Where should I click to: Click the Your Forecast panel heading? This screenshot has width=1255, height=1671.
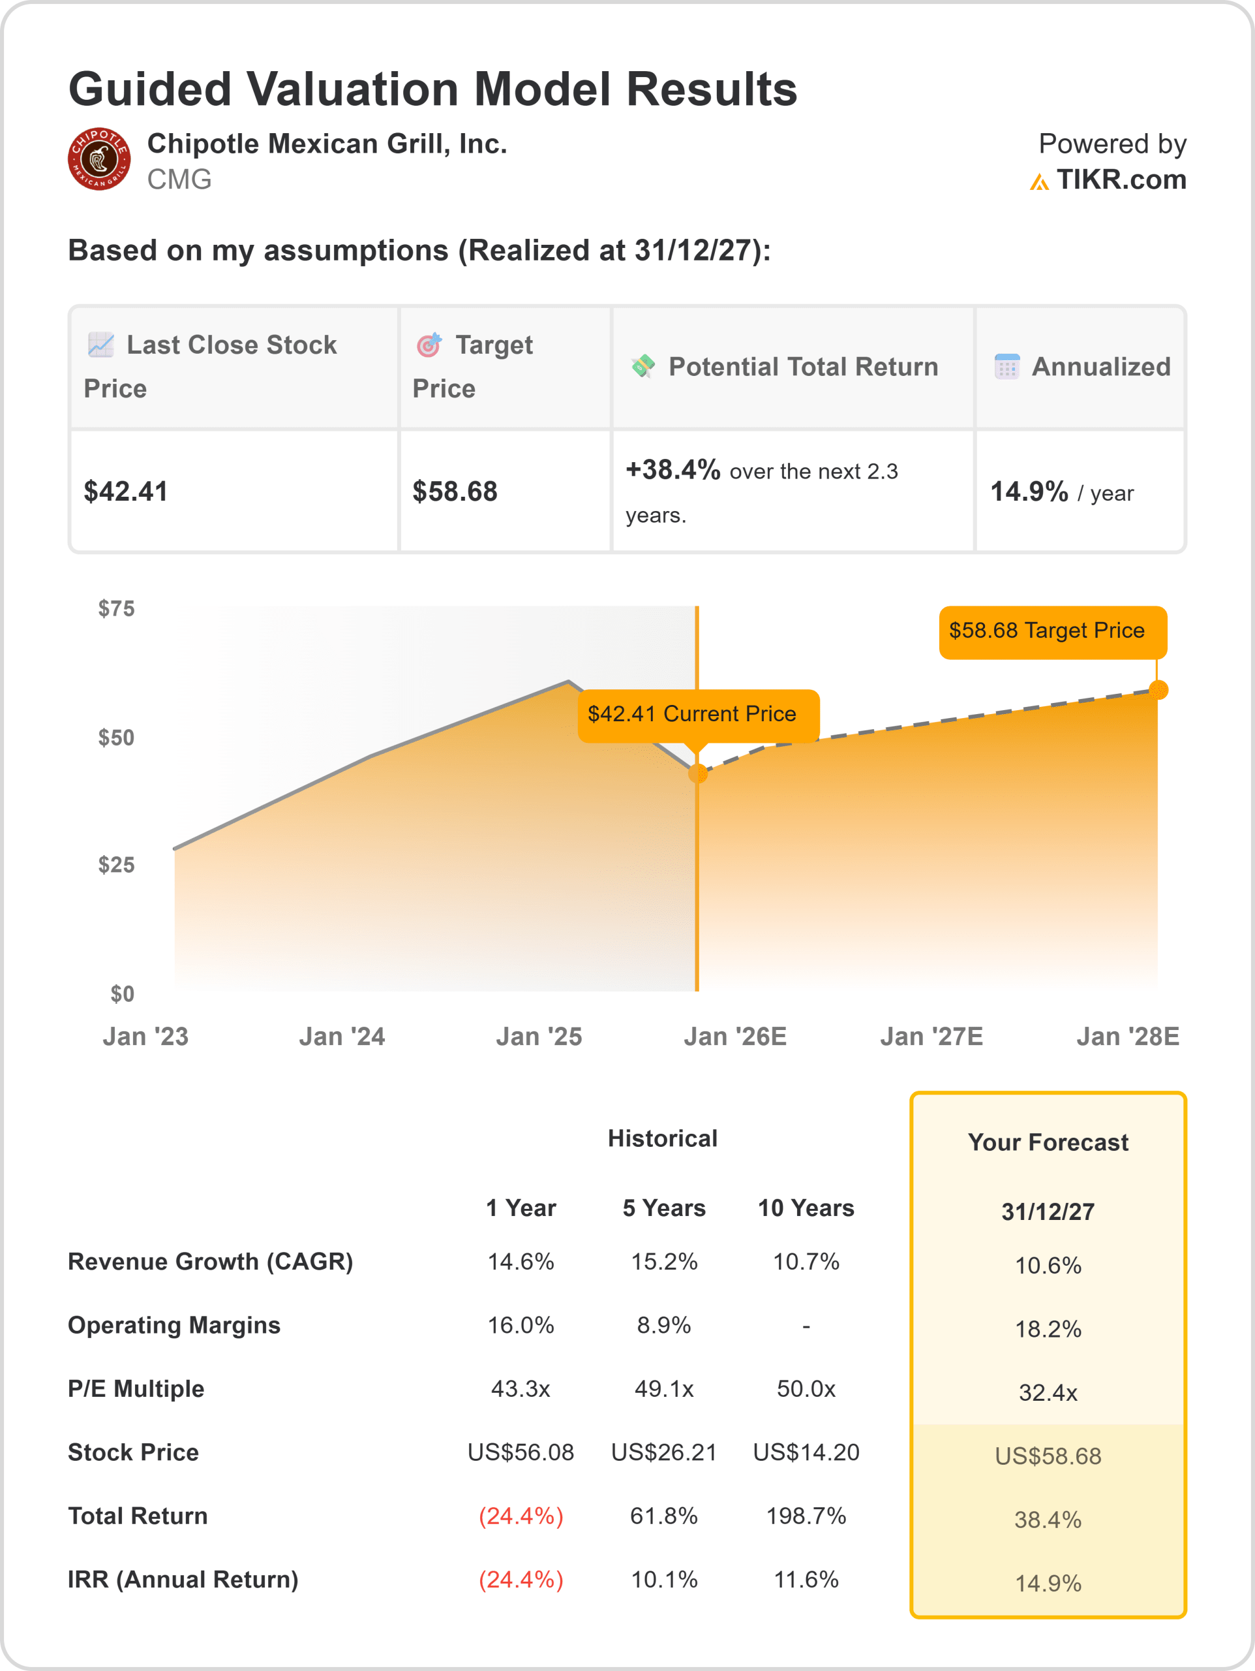[x=1048, y=1142]
